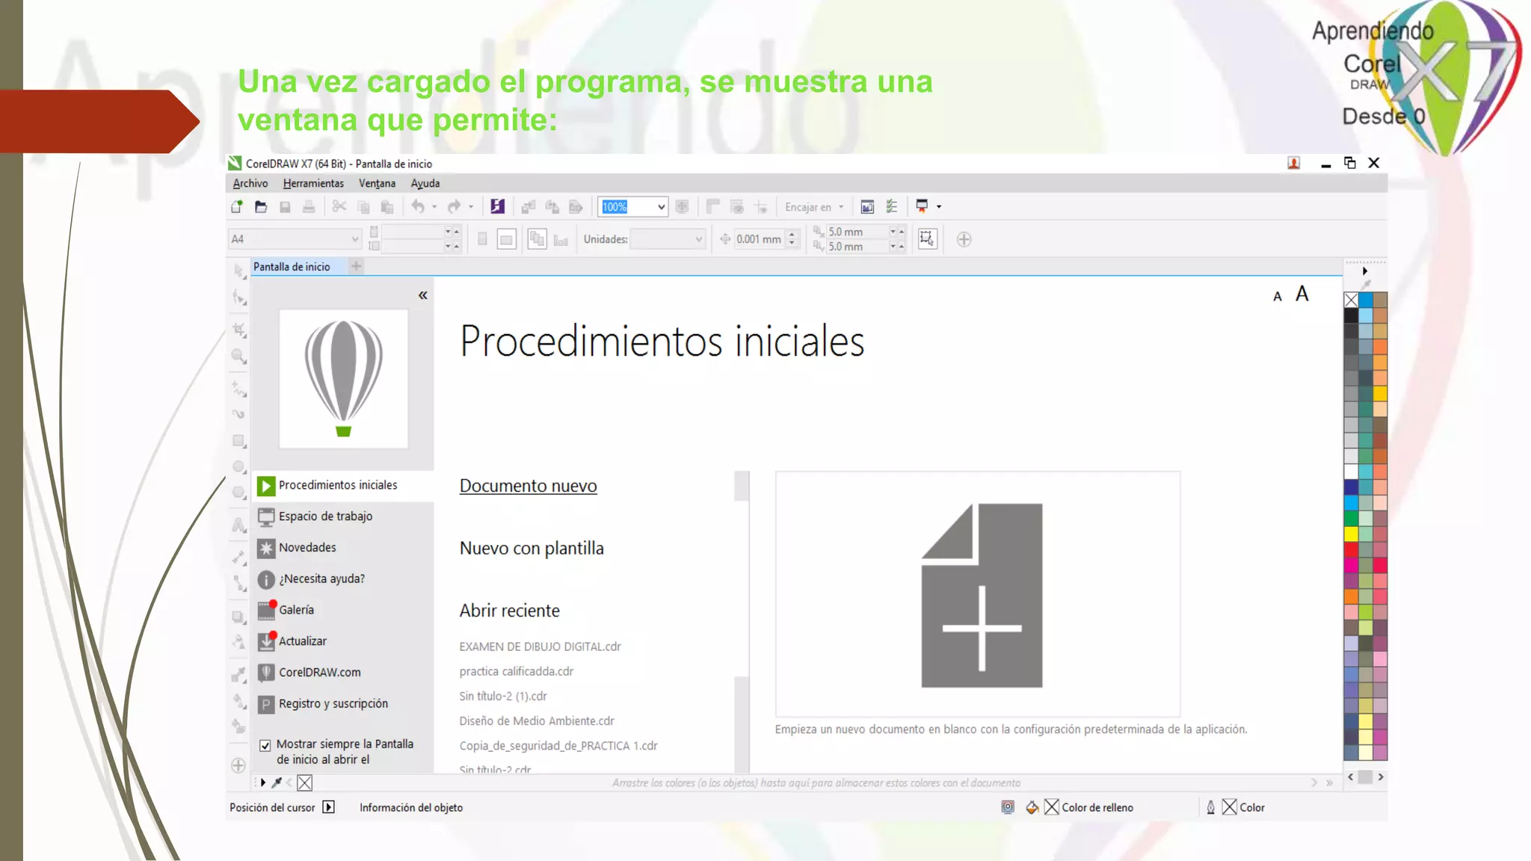Select the Shape tool in toolbox
The width and height of the screenshot is (1531, 861).
(239, 298)
